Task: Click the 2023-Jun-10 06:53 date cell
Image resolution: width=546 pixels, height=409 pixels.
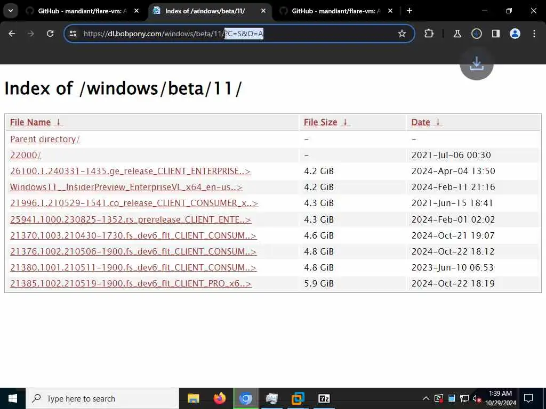Action: pos(452,267)
